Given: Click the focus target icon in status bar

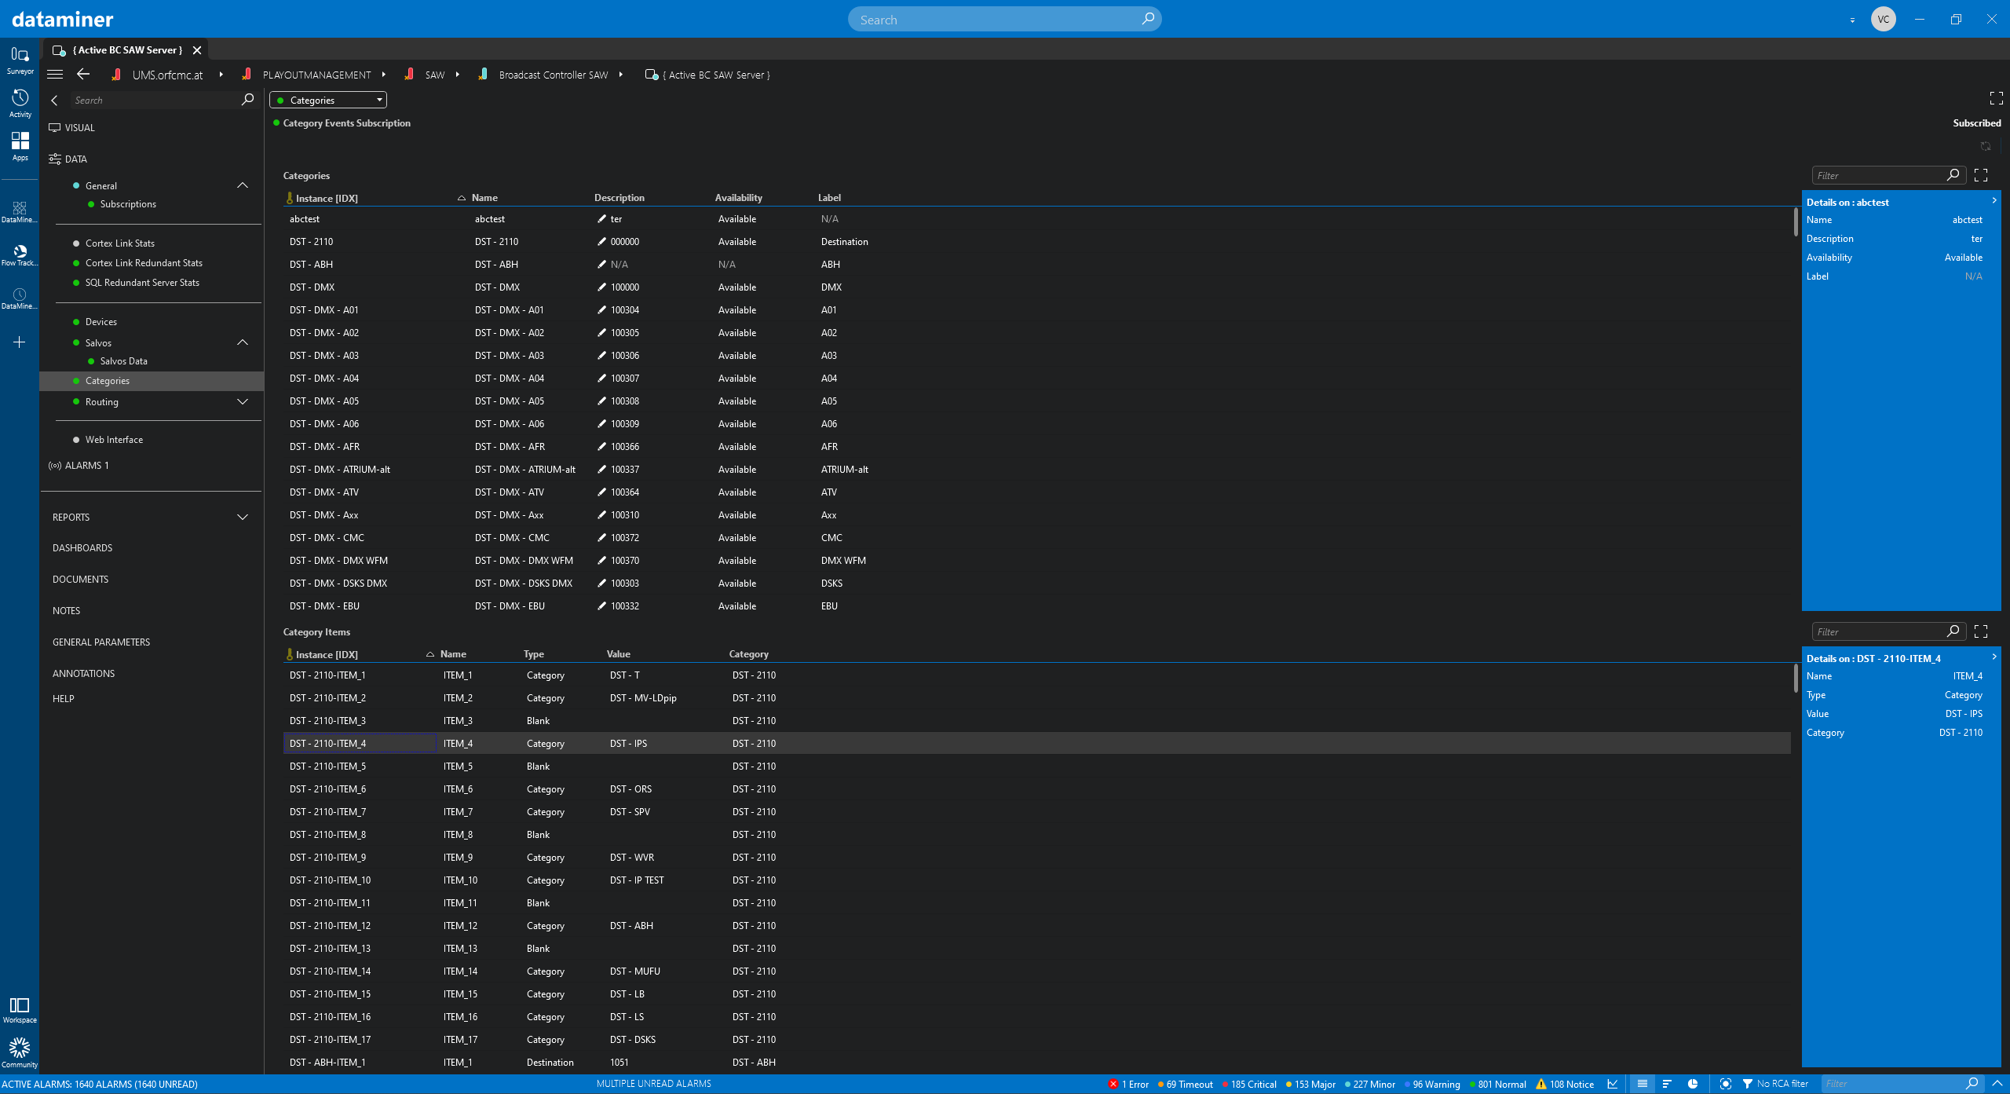Looking at the screenshot, I should click(1725, 1084).
